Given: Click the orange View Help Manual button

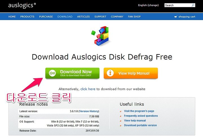Looking at the screenshot, I should [x=131, y=73].
